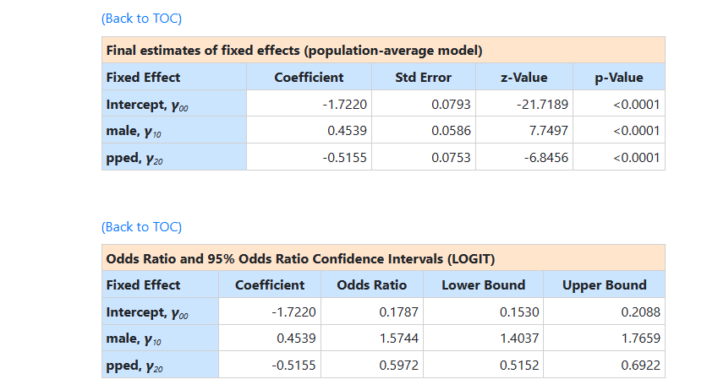Click the Upper Bound column header
This screenshot has width=707, height=390.
click(x=604, y=284)
